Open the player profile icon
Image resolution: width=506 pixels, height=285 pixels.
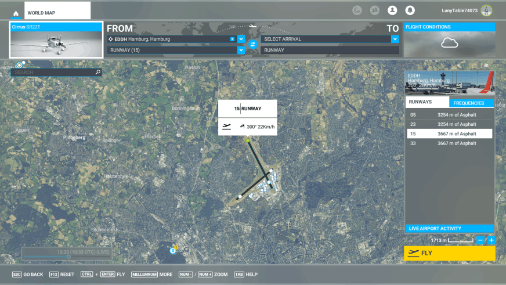point(392,10)
